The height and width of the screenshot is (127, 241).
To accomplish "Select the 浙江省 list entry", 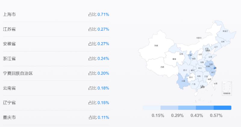I will click(56, 59).
